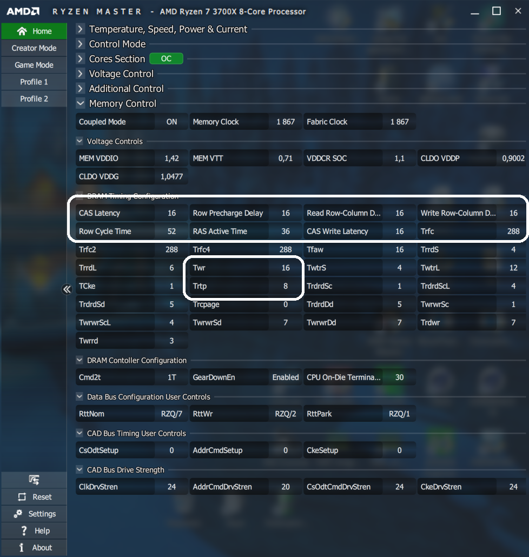Click the About info icon

coord(22,547)
